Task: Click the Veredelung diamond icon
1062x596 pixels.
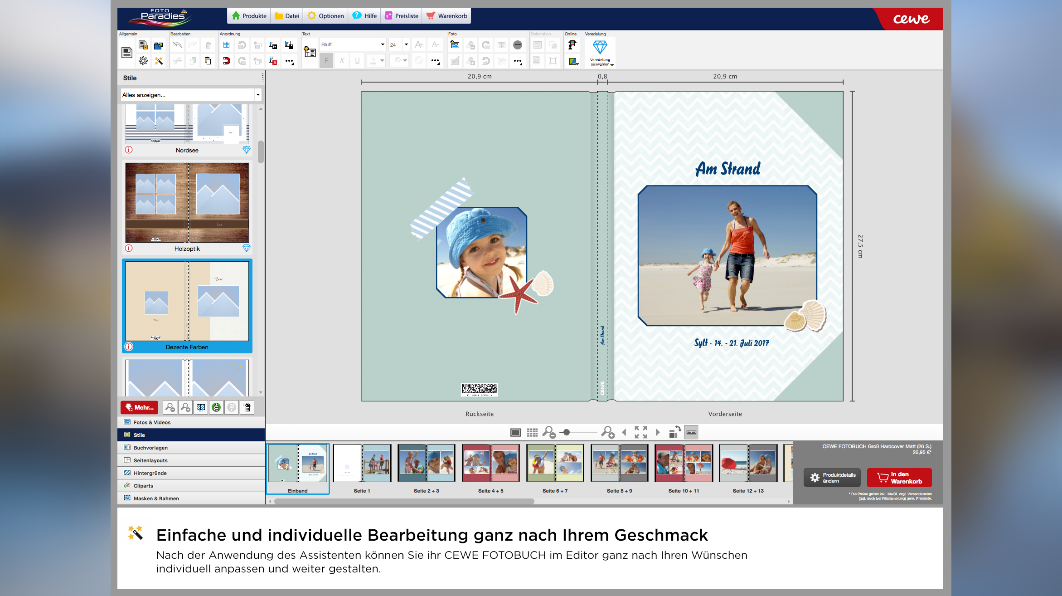Action: pyautogui.click(x=600, y=47)
